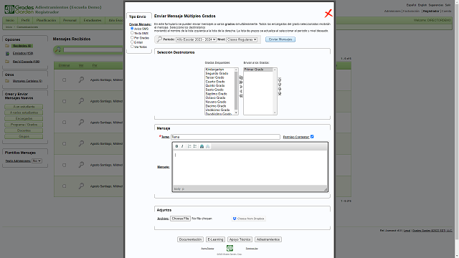Click the sent icon beside Enviados
459x258 pixels.
[x=7, y=54]
